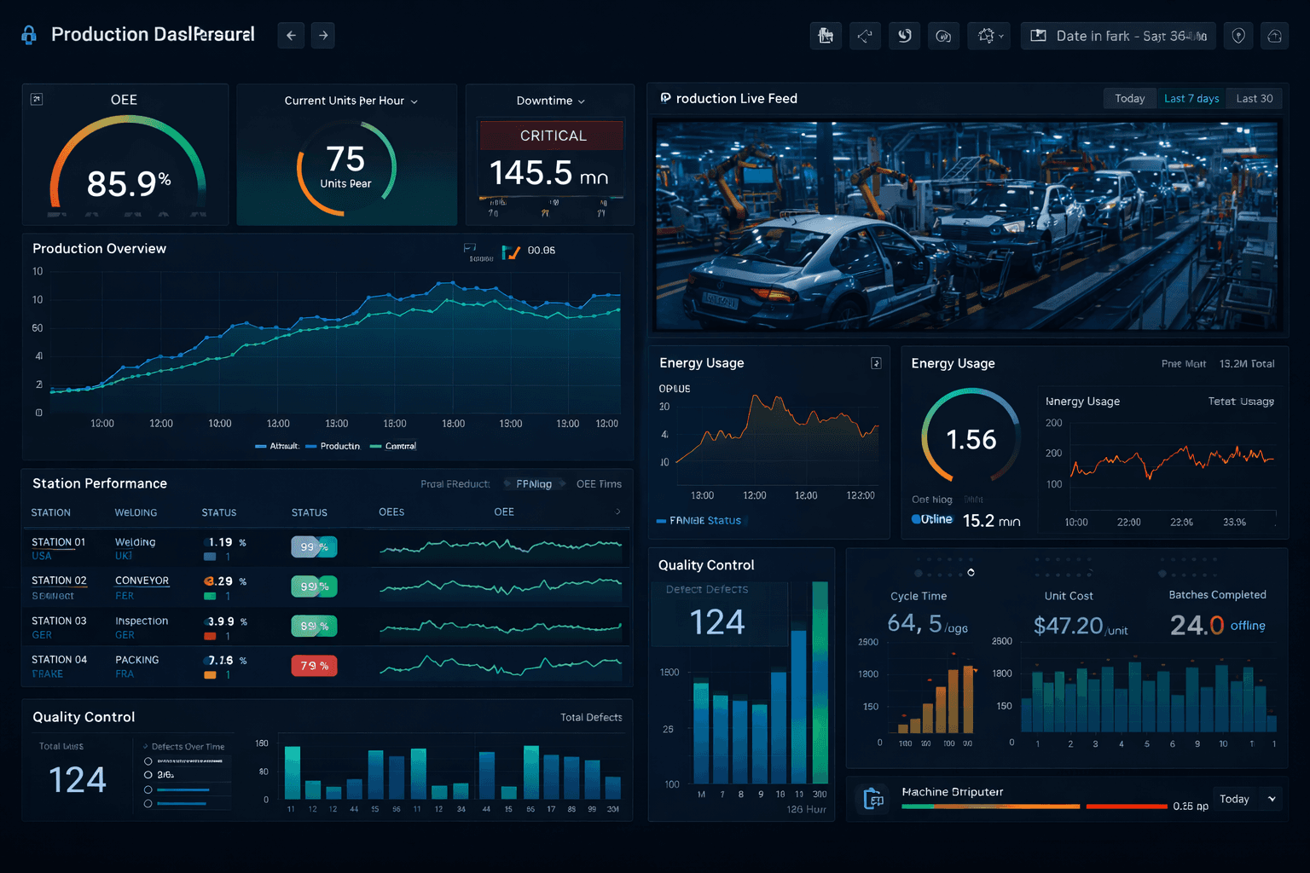Expand the left Energy Usage panel icon
1310x873 pixels.
click(x=875, y=363)
